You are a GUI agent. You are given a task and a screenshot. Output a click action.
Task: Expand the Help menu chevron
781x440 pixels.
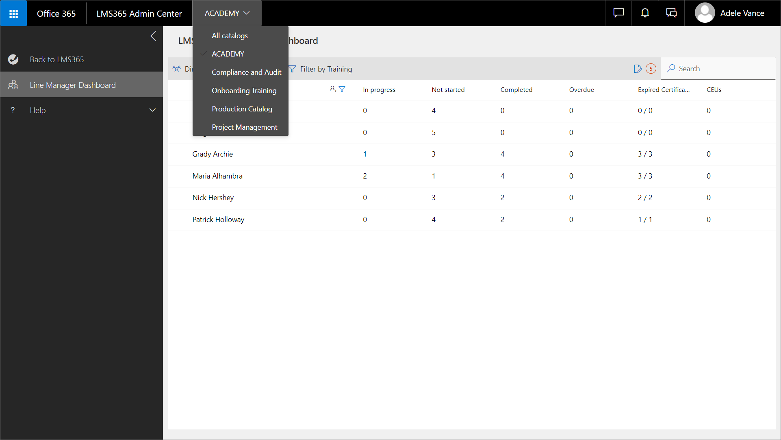click(152, 110)
